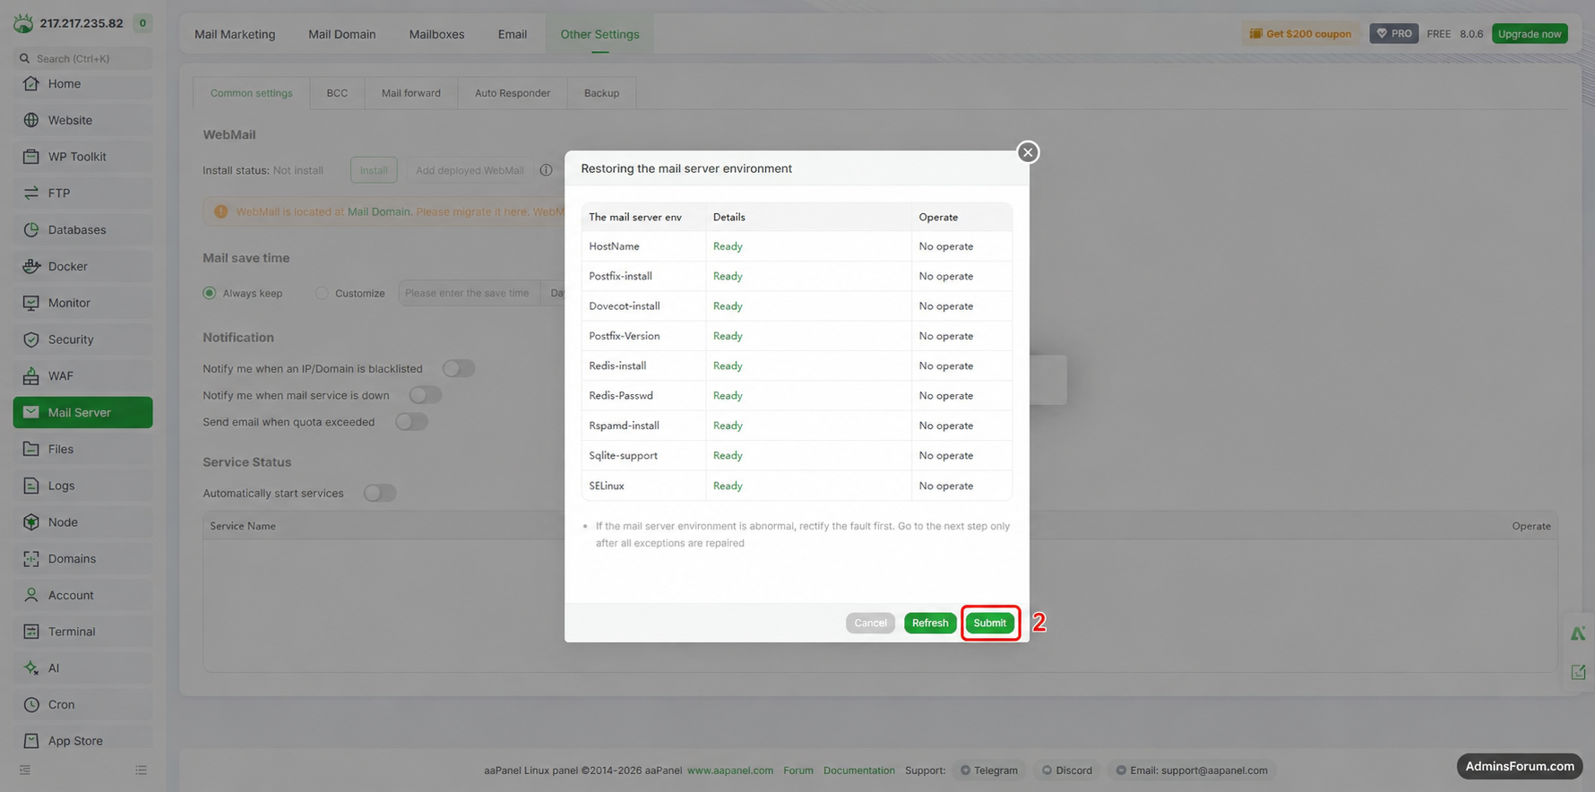
Task: Click the App Store sidebar icon
Action: (x=31, y=741)
